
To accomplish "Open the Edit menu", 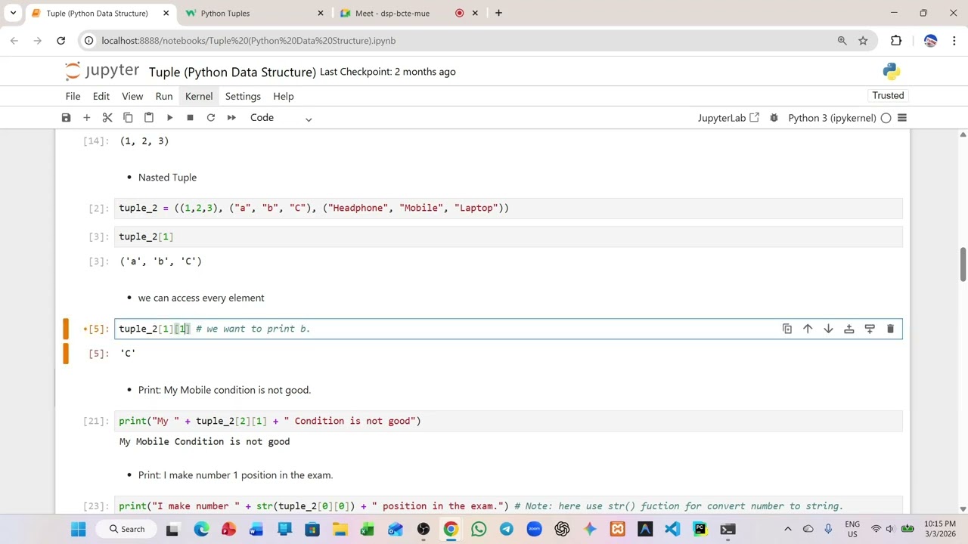I will [x=101, y=96].
